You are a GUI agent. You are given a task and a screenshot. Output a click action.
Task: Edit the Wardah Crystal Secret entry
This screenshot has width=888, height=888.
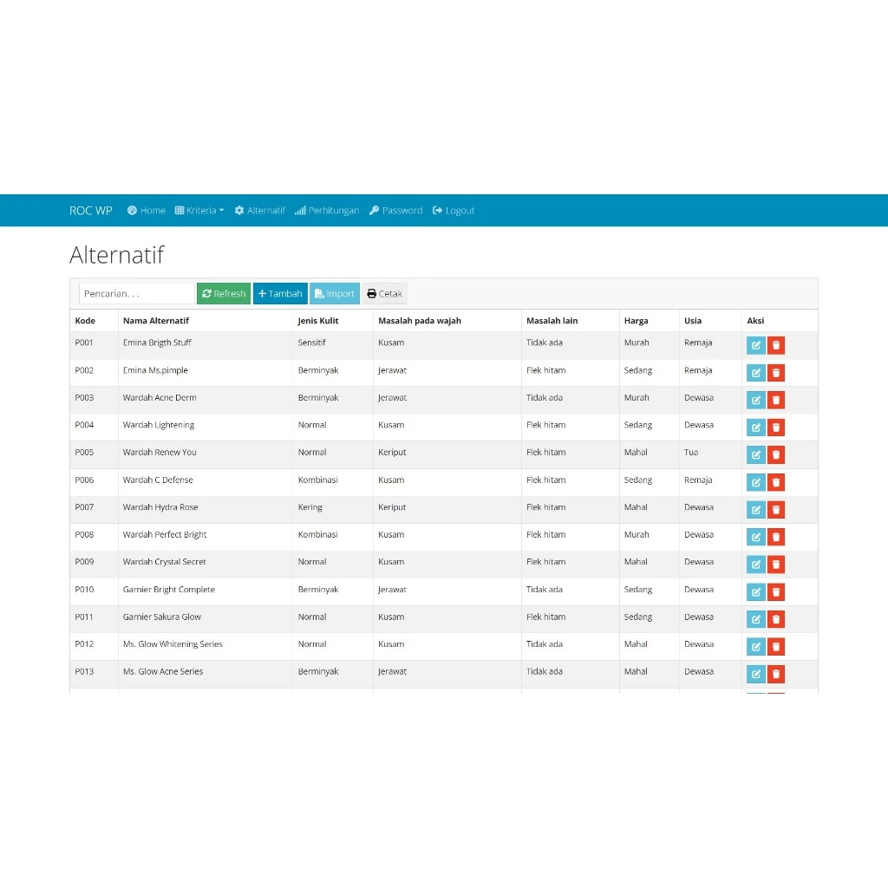coord(755,564)
